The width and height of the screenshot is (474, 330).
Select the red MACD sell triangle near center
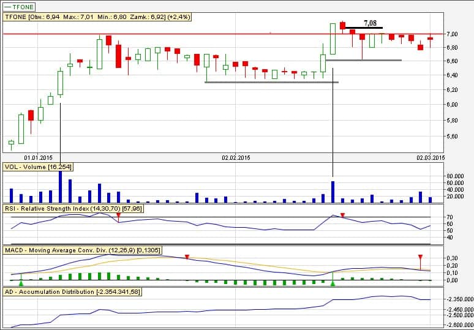pos(187,257)
